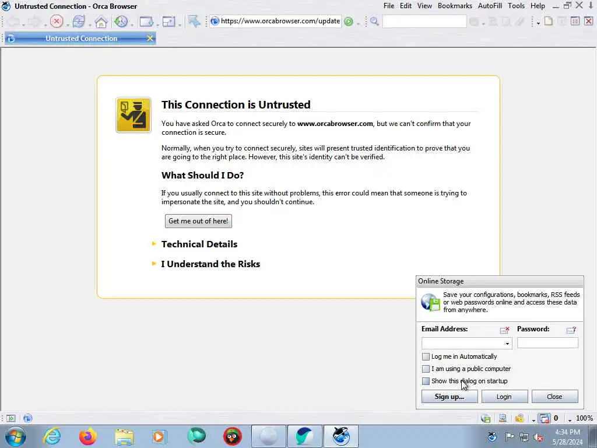597x448 pixels.
Task: Open the Tools menu
Action: (x=517, y=6)
